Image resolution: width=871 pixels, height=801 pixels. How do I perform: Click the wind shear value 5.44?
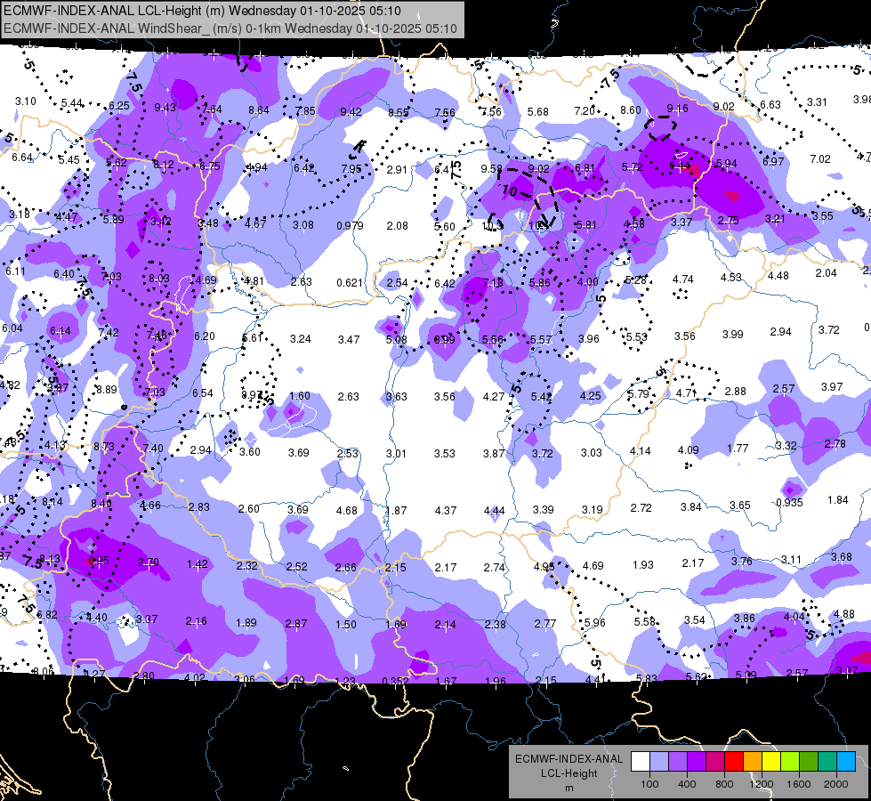tap(72, 103)
